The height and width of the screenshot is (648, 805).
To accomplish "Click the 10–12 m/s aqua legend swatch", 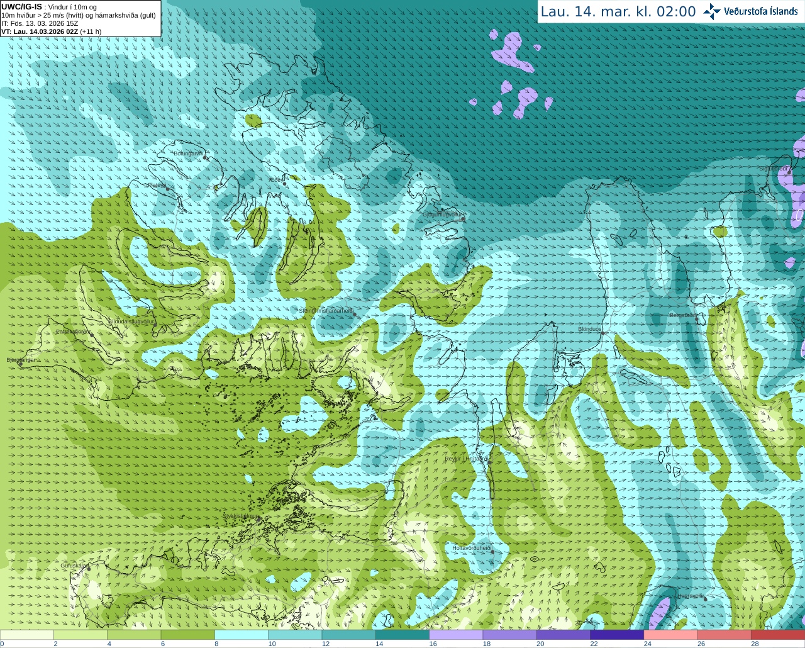I will (x=295, y=635).
